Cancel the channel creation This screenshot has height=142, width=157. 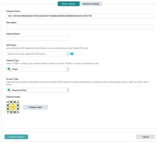[x=145, y=137]
